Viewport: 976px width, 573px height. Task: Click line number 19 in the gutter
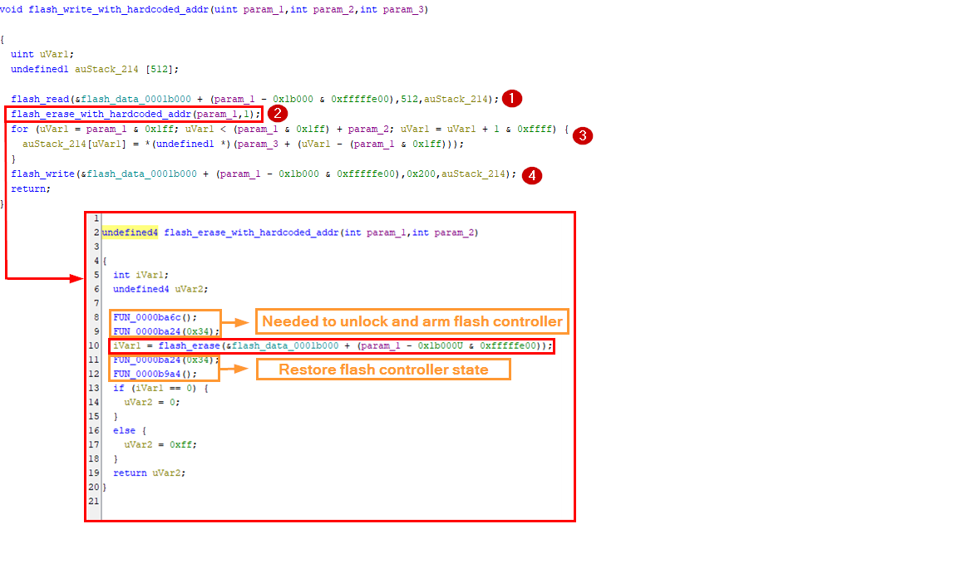click(x=93, y=473)
